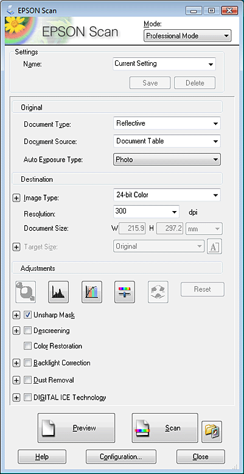
Task: Expand the Image Type options
Action: click(x=16, y=198)
